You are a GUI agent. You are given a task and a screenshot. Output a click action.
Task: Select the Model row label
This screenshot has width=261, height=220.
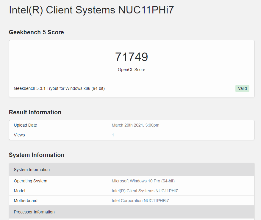pos(19,191)
